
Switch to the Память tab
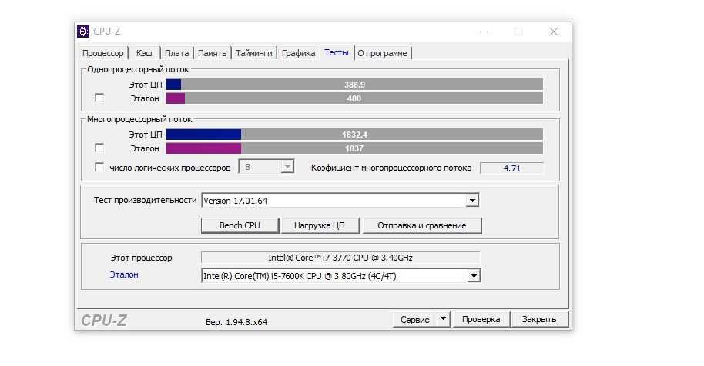tap(213, 53)
